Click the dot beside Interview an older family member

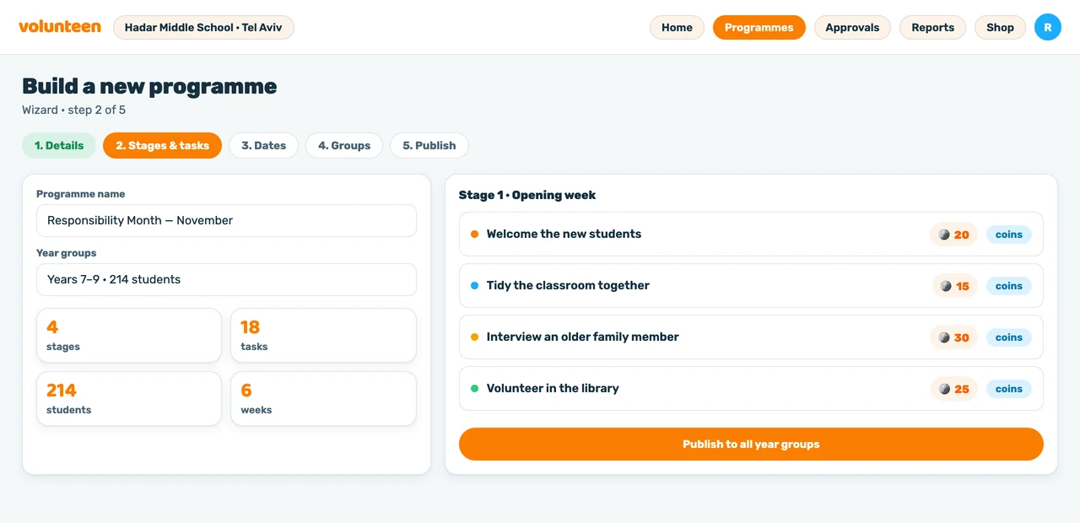[474, 337]
